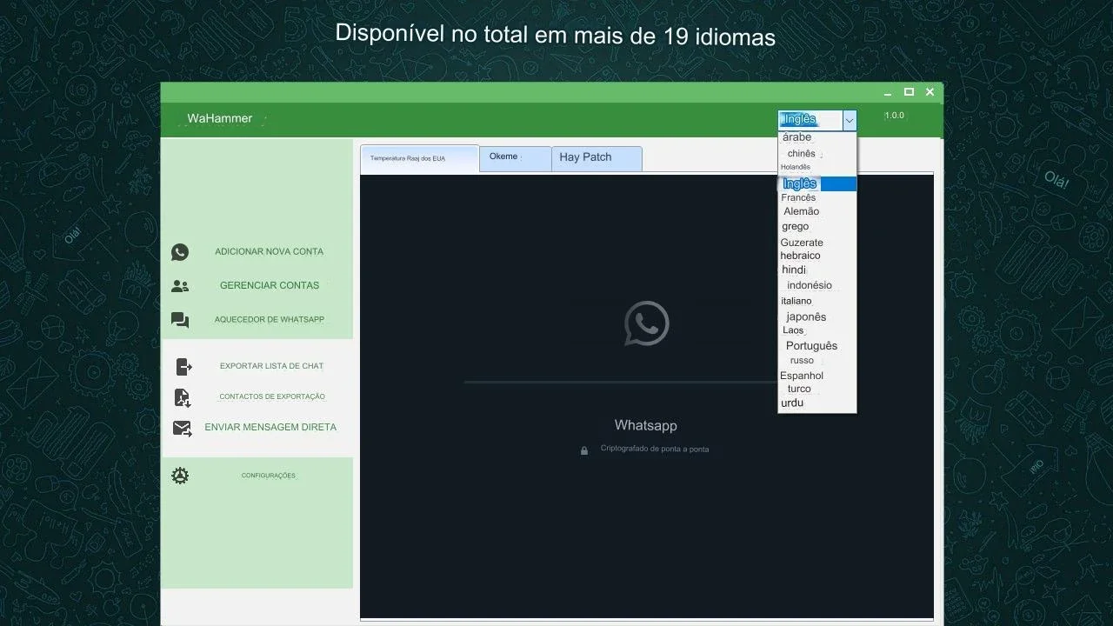The width and height of the screenshot is (1113, 626).
Task: Switch to the Okeme tab
Action: 516,157
